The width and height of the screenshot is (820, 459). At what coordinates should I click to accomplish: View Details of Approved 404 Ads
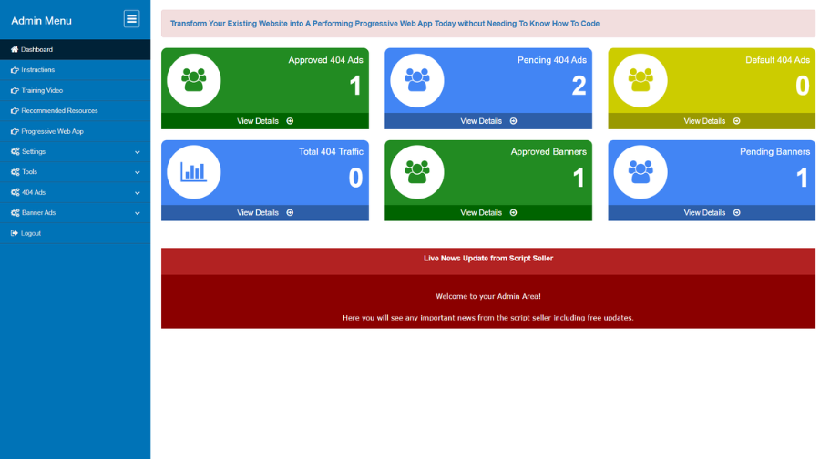pos(264,121)
